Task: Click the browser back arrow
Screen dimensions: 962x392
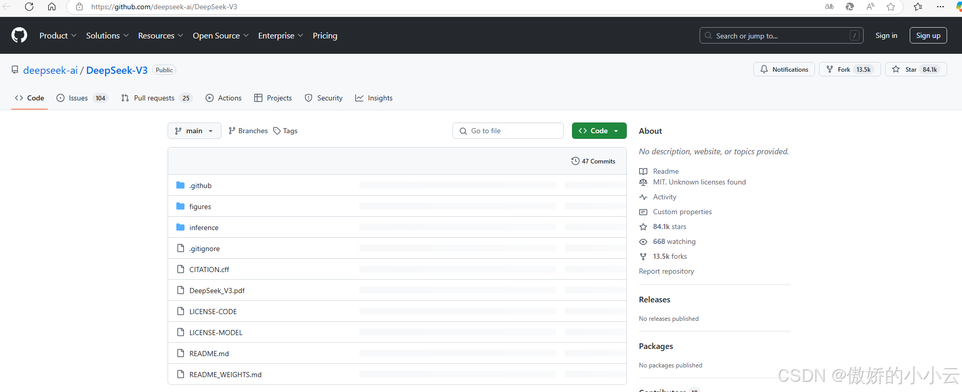Action: click(7, 7)
